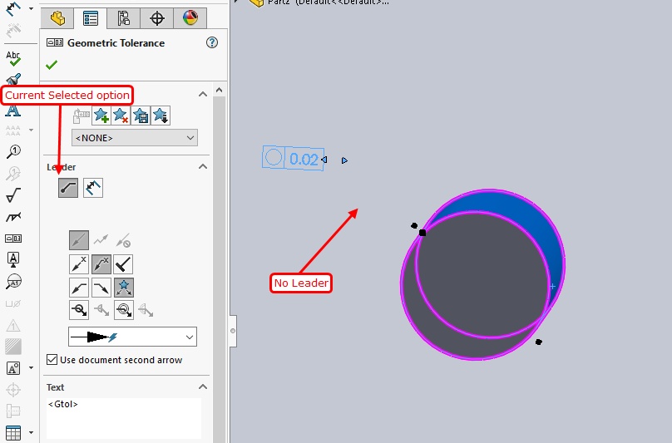The image size is (672, 443).
Task: Select the Leader option button
Action: [68, 188]
